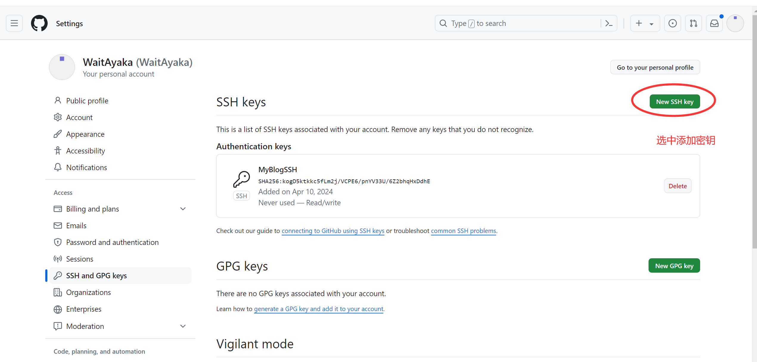Open the issues icon in header
This screenshot has width=757, height=362.
672,23
